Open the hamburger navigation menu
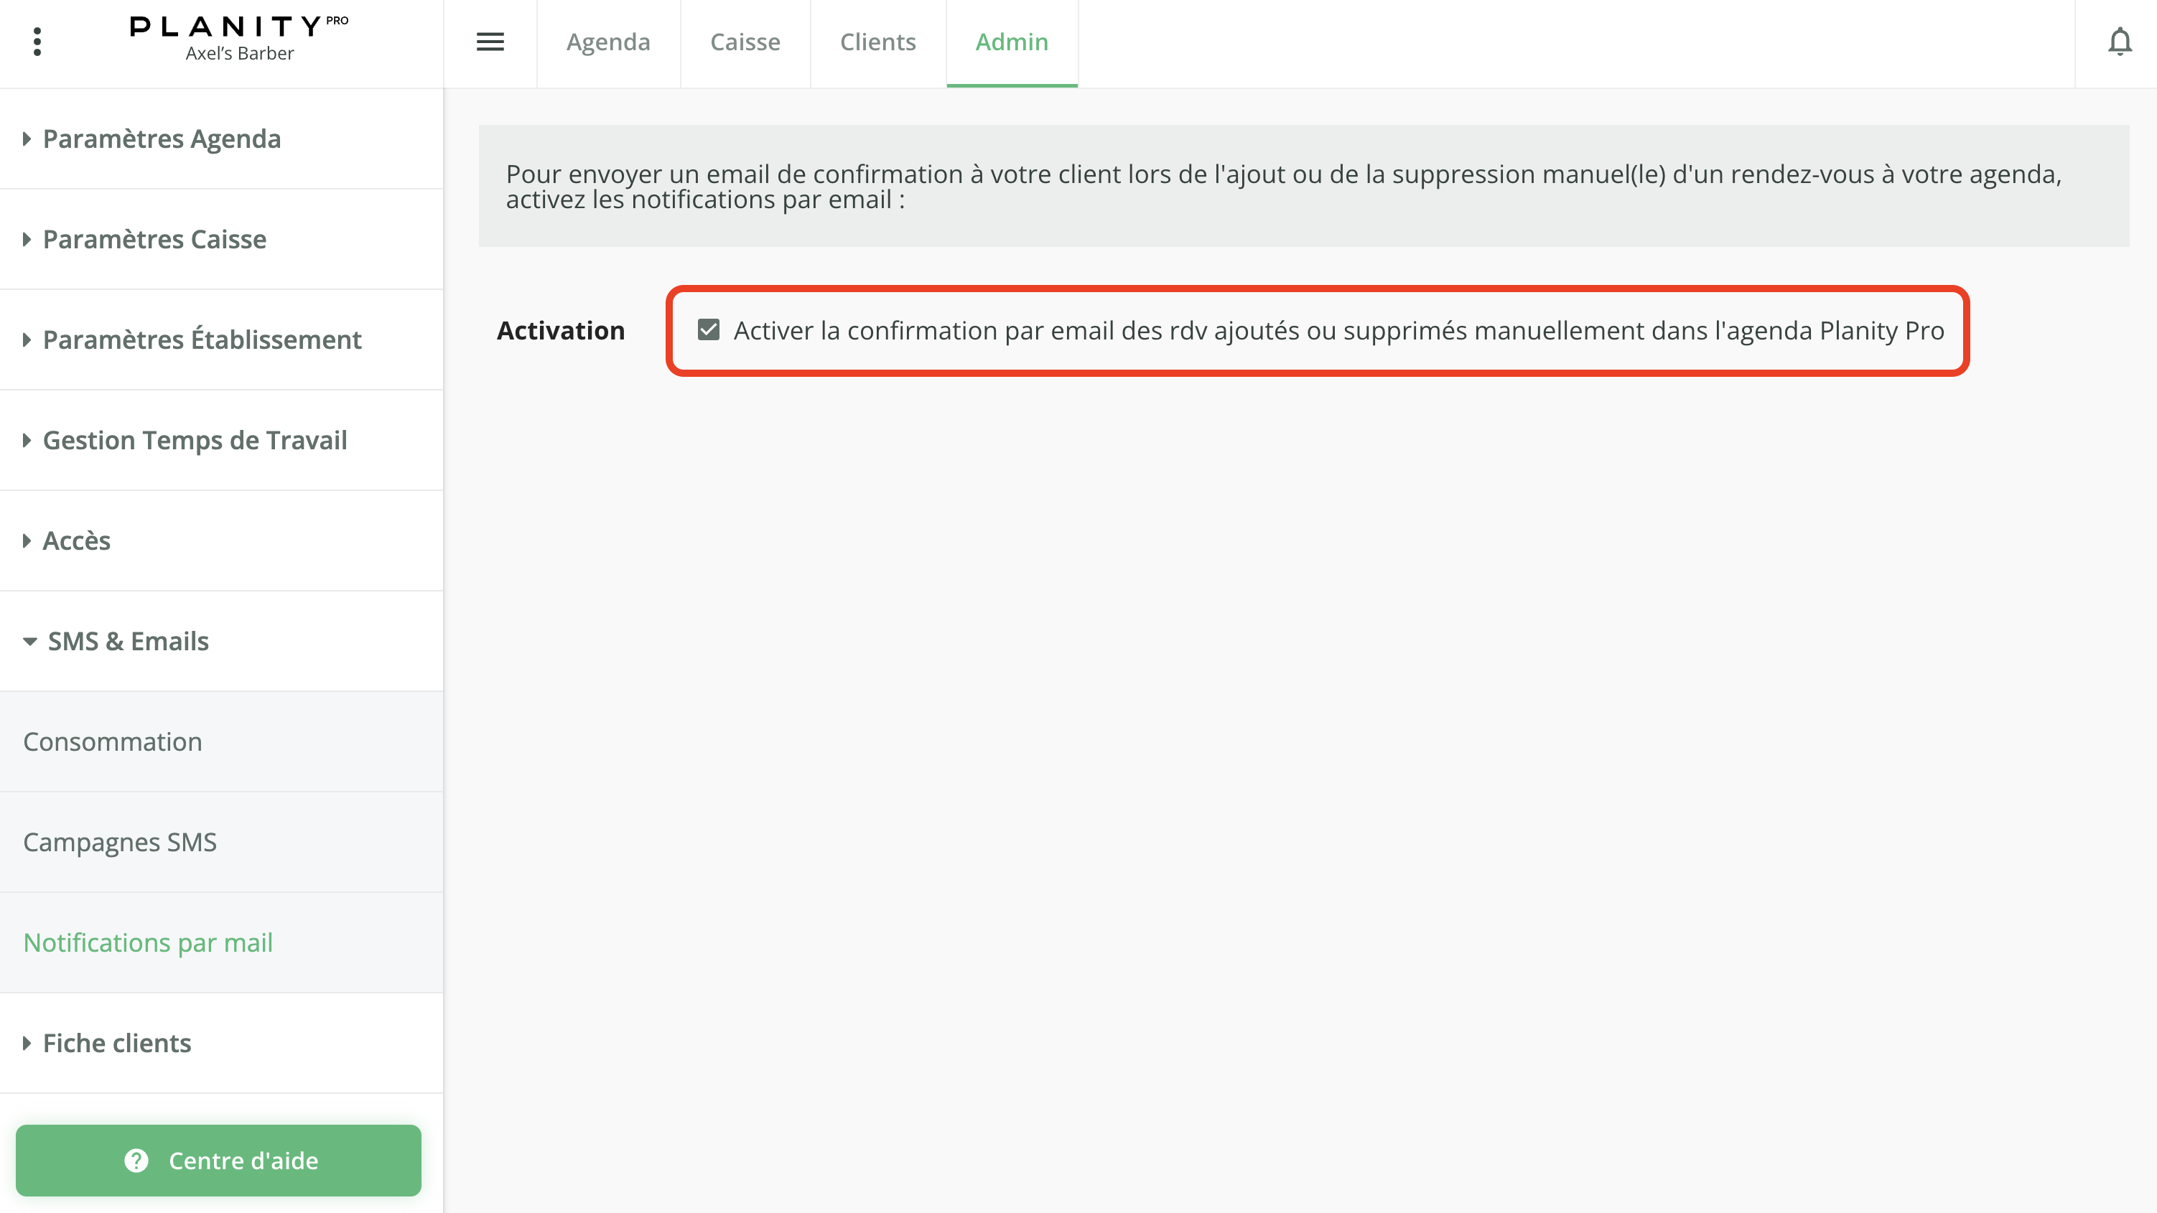Image resolution: width=2157 pixels, height=1213 pixels. pos(490,42)
